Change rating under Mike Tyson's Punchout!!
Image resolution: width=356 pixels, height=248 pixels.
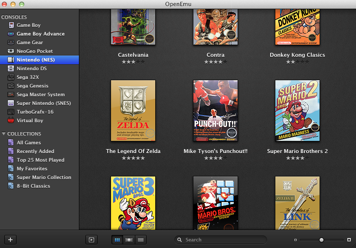[x=216, y=158]
